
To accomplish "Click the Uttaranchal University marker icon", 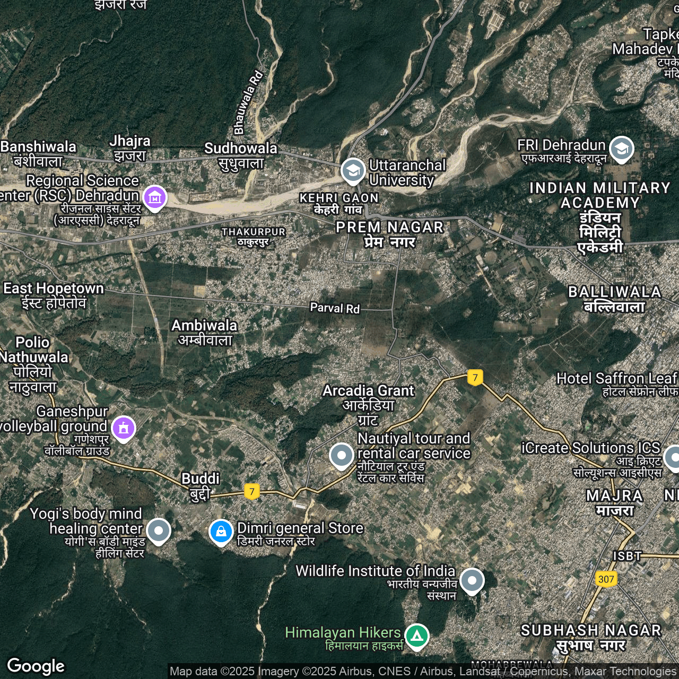I will tap(353, 170).
